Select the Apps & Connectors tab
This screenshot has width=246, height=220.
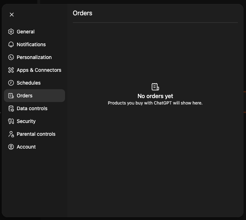34,70
